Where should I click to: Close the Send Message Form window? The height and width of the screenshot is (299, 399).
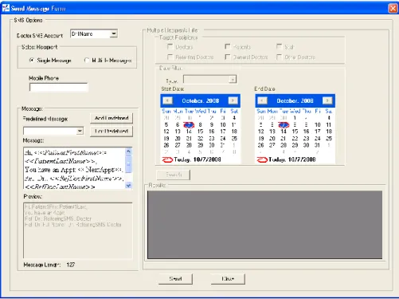[393, 8]
